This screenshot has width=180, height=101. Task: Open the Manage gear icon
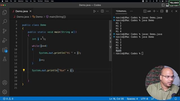pyautogui.click(x=4, y=92)
